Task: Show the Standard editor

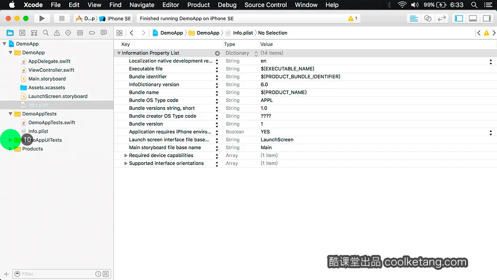Action: tap(413, 18)
